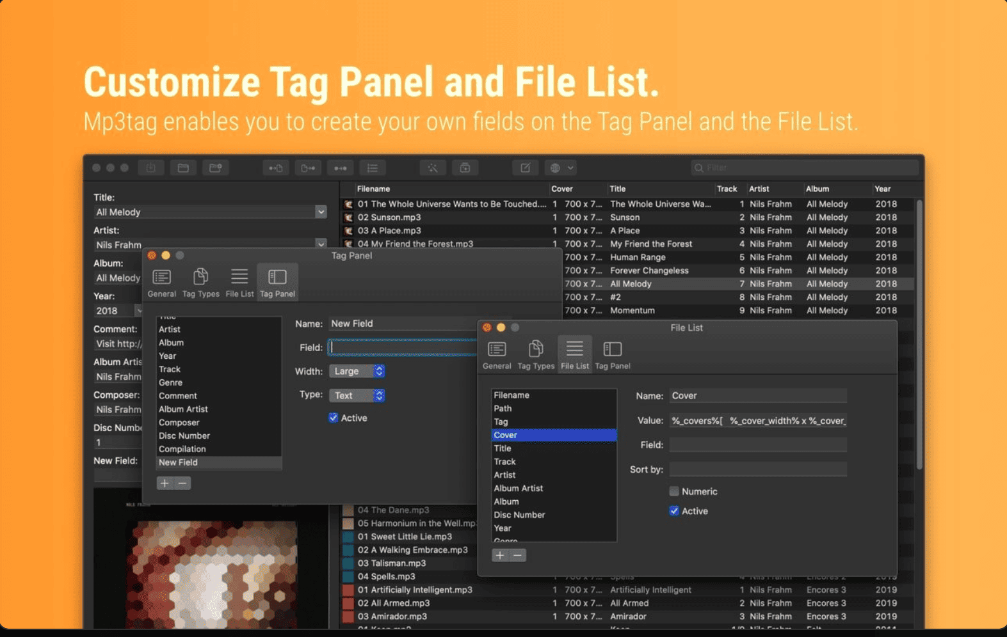Remove field with minus in Tag Panel window
The image size is (1007, 637).
(x=182, y=483)
